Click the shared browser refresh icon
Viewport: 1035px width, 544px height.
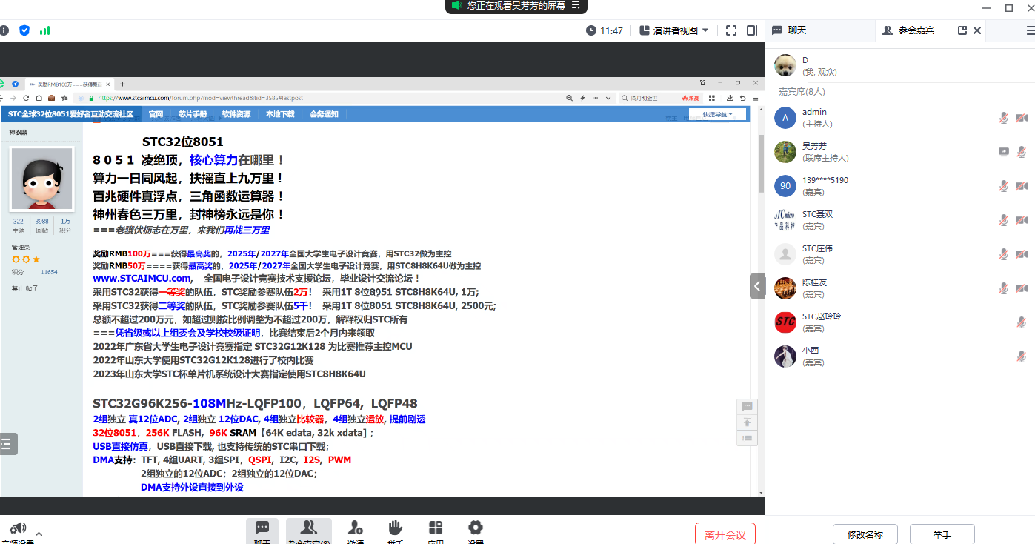(27, 98)
